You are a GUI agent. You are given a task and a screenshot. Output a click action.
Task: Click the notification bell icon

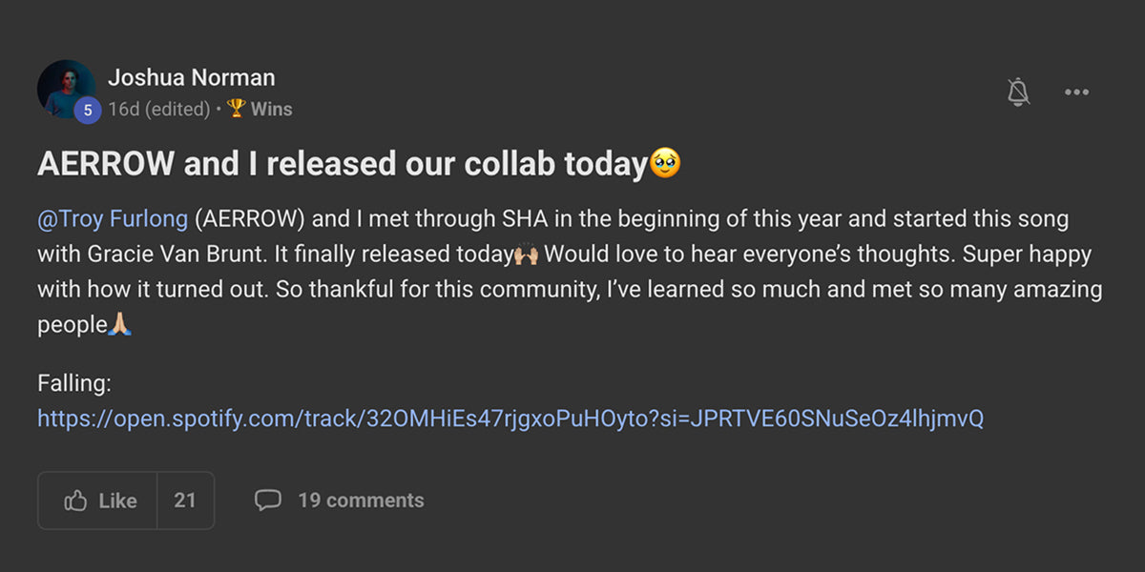point(1018,92)
